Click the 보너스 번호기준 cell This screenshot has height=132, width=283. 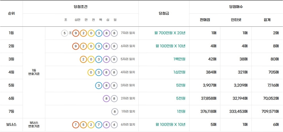tap(34, 125)
